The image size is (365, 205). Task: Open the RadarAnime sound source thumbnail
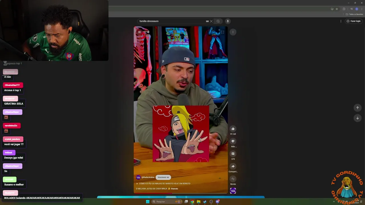233,191
